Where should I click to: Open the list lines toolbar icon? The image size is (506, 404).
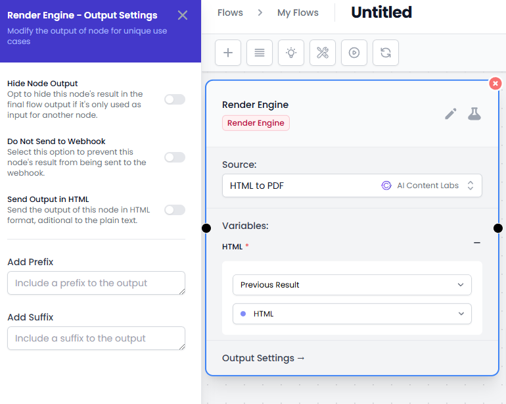pyautogui.click(x=260, y=53)
